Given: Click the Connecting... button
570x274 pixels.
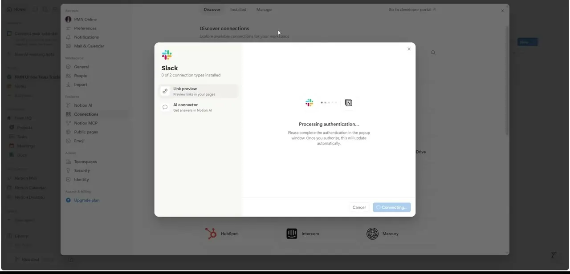Looking at the screenshot, I should (392, 207).
